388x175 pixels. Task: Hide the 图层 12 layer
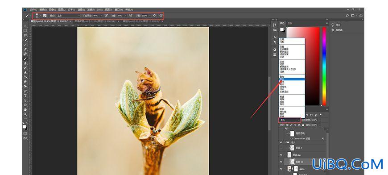pos(281,155)
